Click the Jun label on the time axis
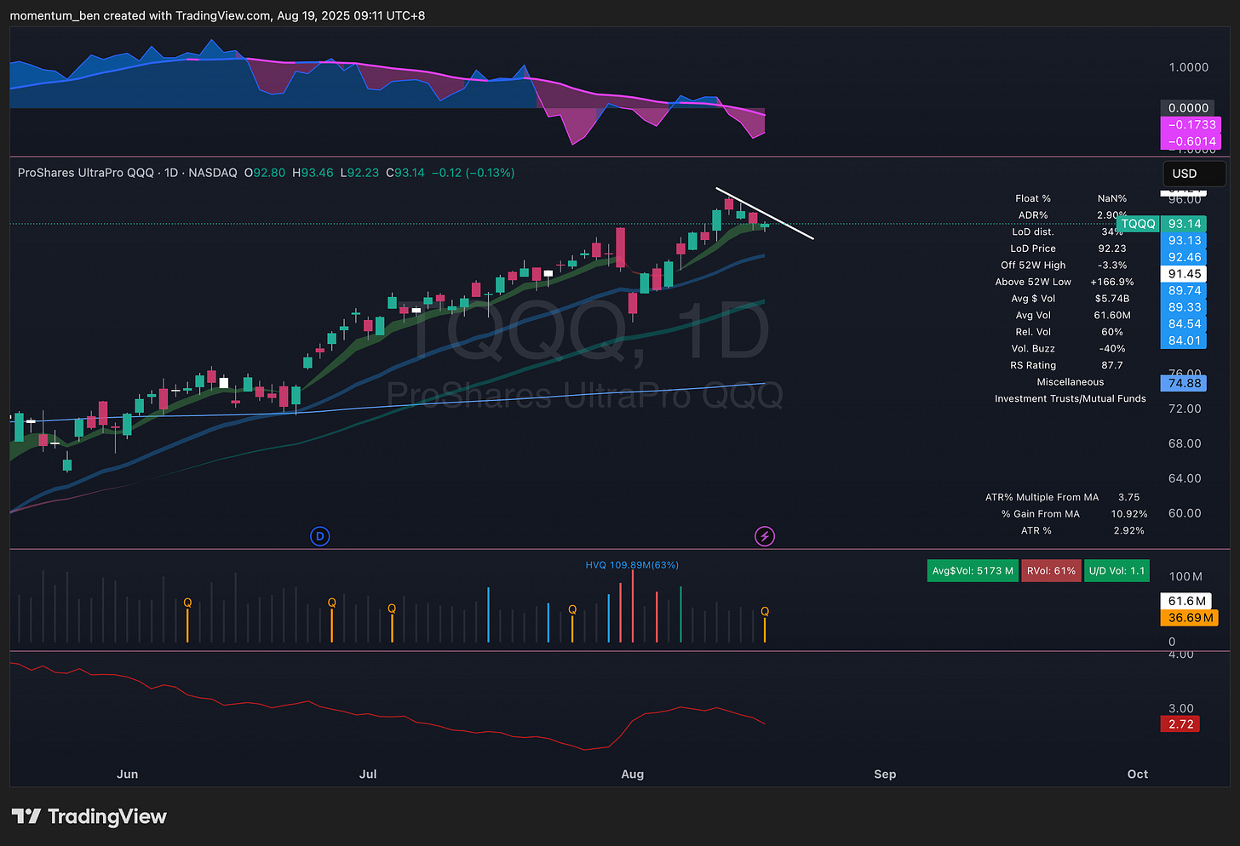 (127, 774)
